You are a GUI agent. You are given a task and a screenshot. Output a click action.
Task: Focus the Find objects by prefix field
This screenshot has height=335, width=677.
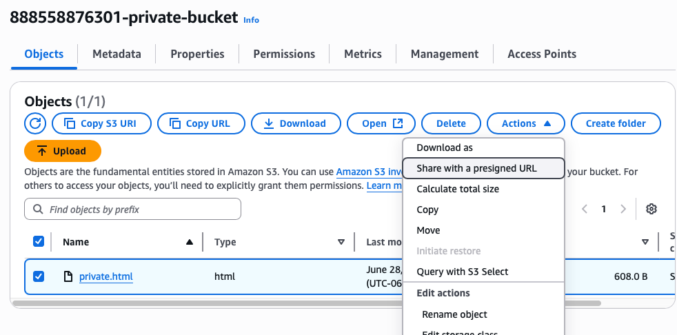tap(132, 210)
